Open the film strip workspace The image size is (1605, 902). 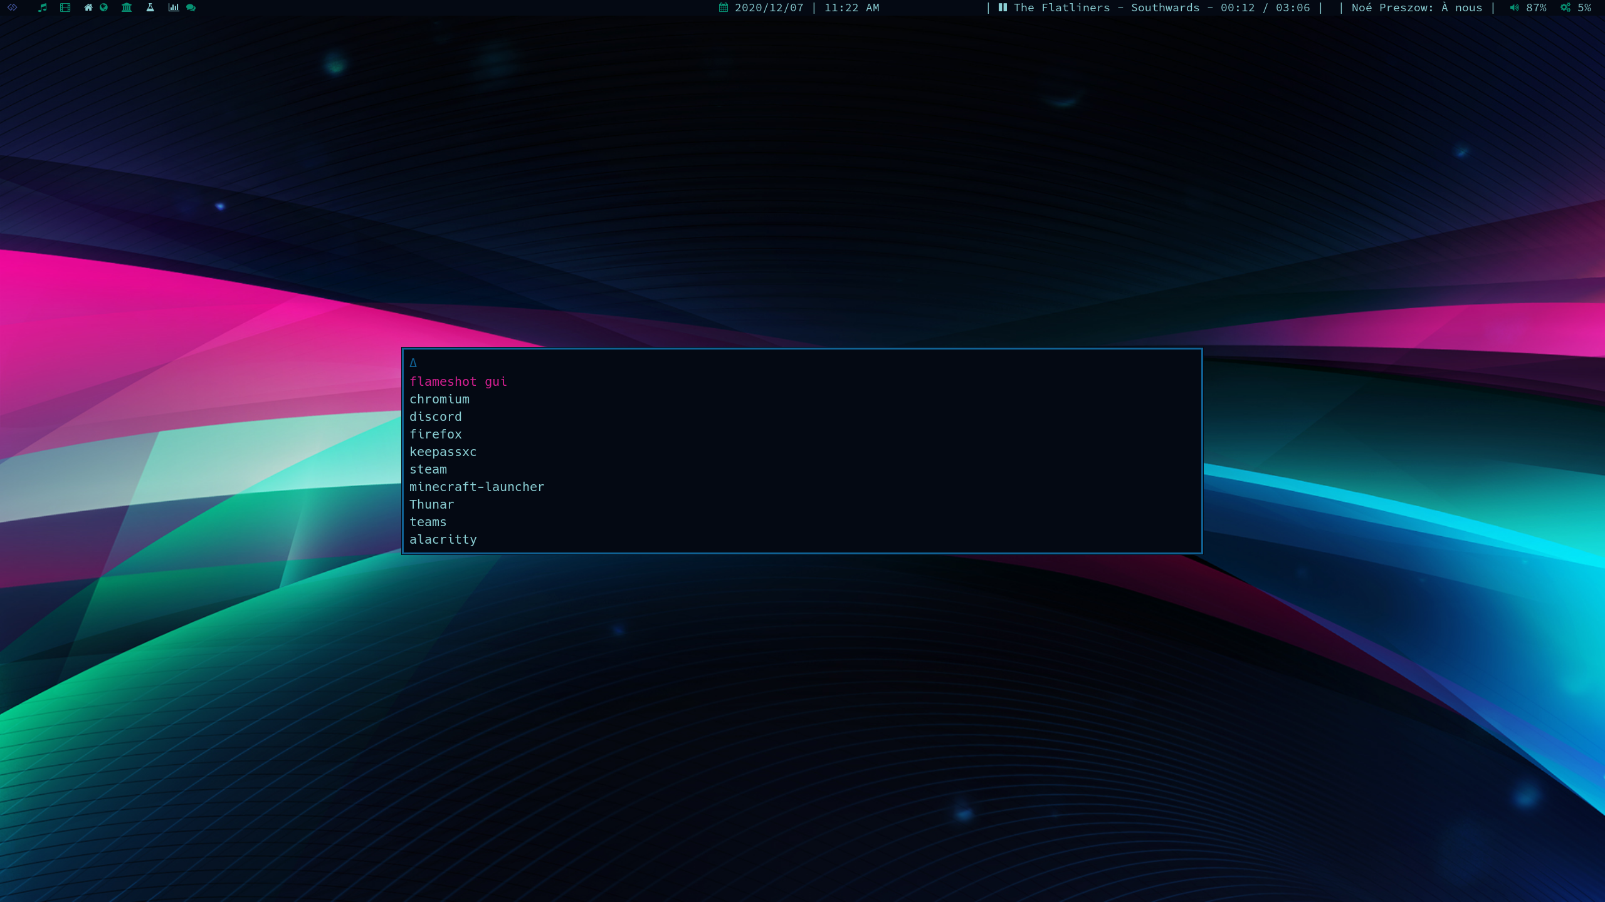(x=65, y=8)
